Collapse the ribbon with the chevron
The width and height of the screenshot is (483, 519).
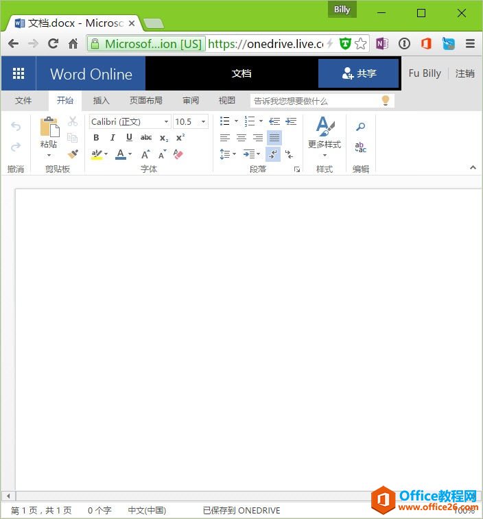tap(473, 167)
